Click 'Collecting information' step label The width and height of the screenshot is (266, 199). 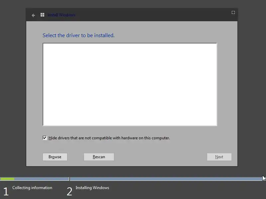click(32, 188)
